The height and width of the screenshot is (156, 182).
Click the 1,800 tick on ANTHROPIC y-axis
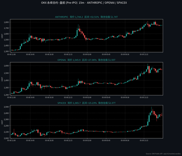click(6, 22)
